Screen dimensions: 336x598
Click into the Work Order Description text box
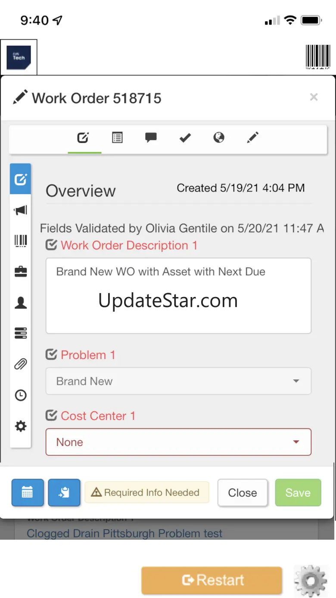(x=178, y=296)
